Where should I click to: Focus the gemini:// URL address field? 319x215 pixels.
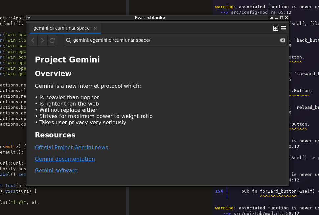click(x=175, y=40)
